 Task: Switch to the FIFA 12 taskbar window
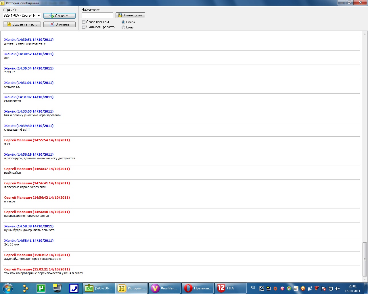point(231,288)
